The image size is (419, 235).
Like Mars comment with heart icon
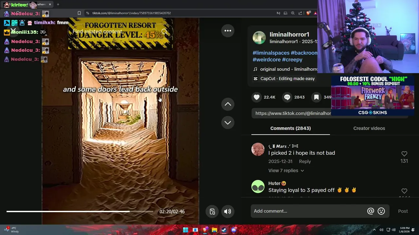click(x=404, y=154)
